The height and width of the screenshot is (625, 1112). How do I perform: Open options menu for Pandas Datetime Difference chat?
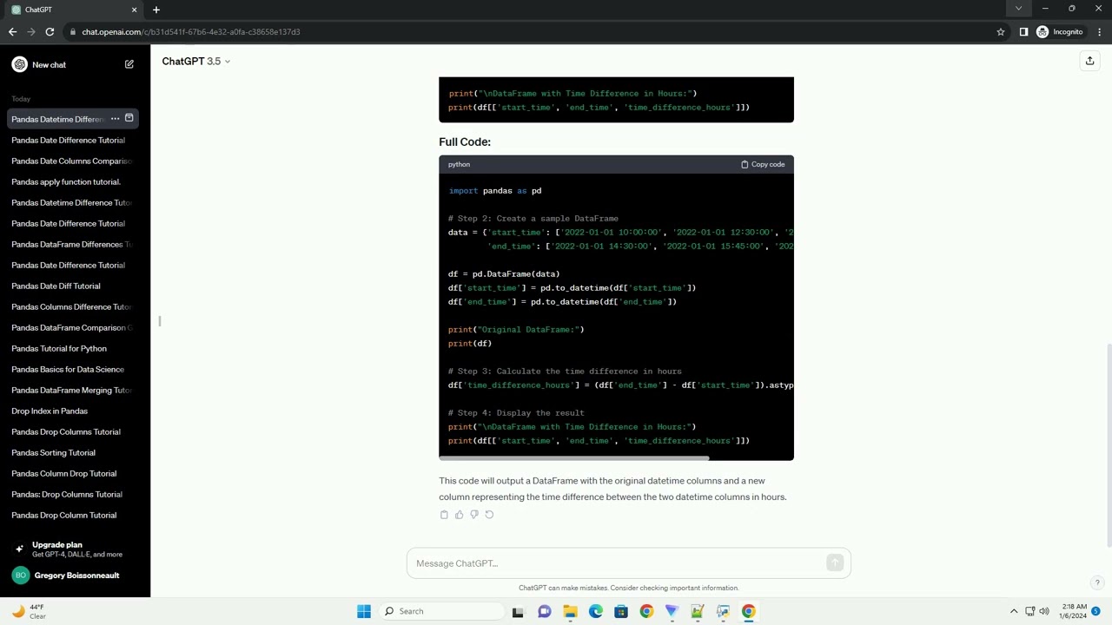coord(115,119)
